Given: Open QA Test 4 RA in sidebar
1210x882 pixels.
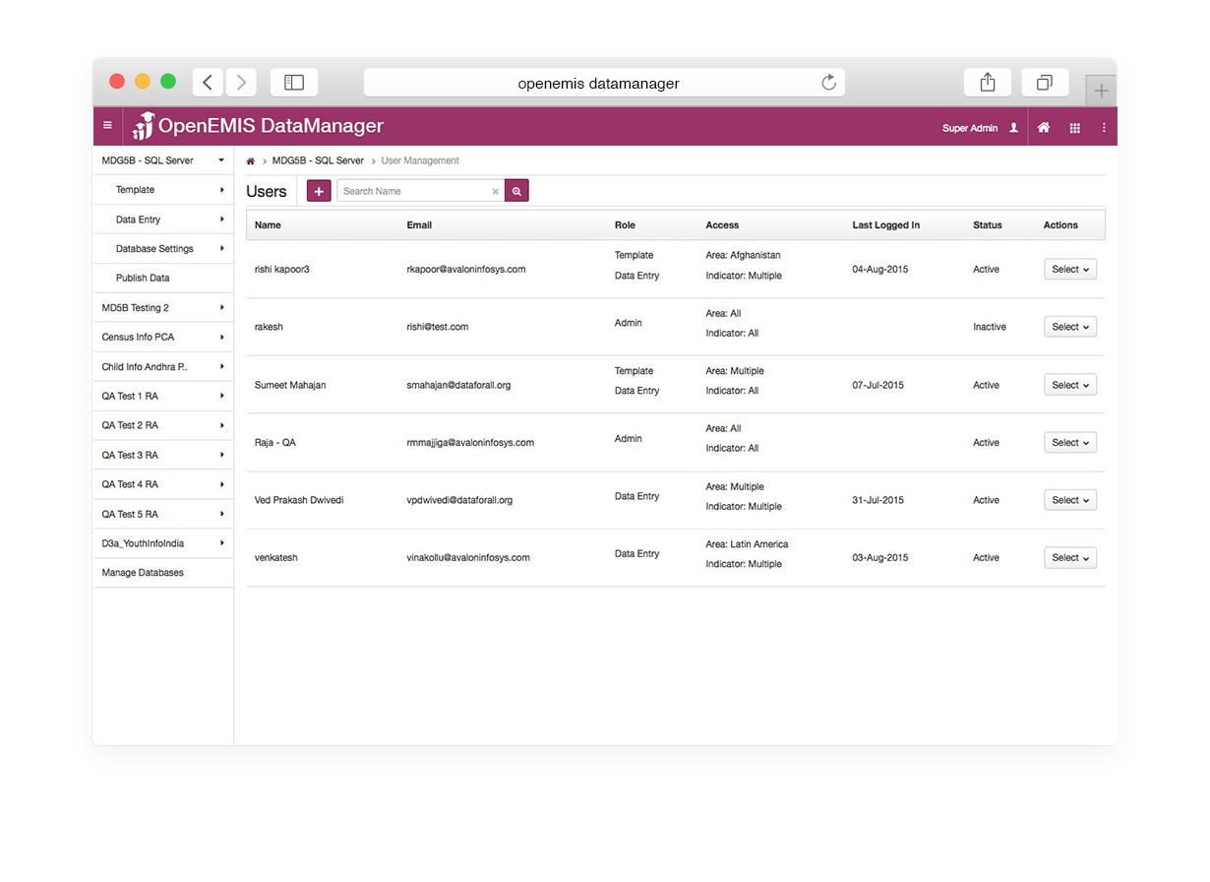Looking at the screenshot, I should coord(163,485).
